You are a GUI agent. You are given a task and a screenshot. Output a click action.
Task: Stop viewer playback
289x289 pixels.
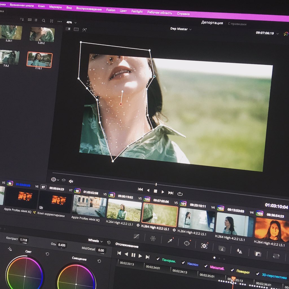[x=156, y=191]
